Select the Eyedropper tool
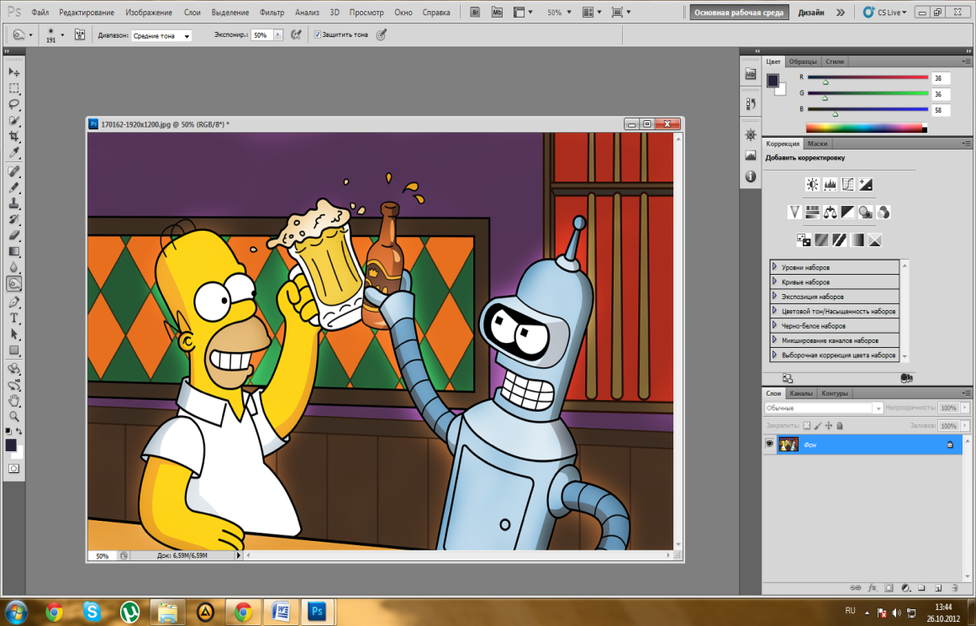Viewport: 976px width, 626px height. click(13, 152)
